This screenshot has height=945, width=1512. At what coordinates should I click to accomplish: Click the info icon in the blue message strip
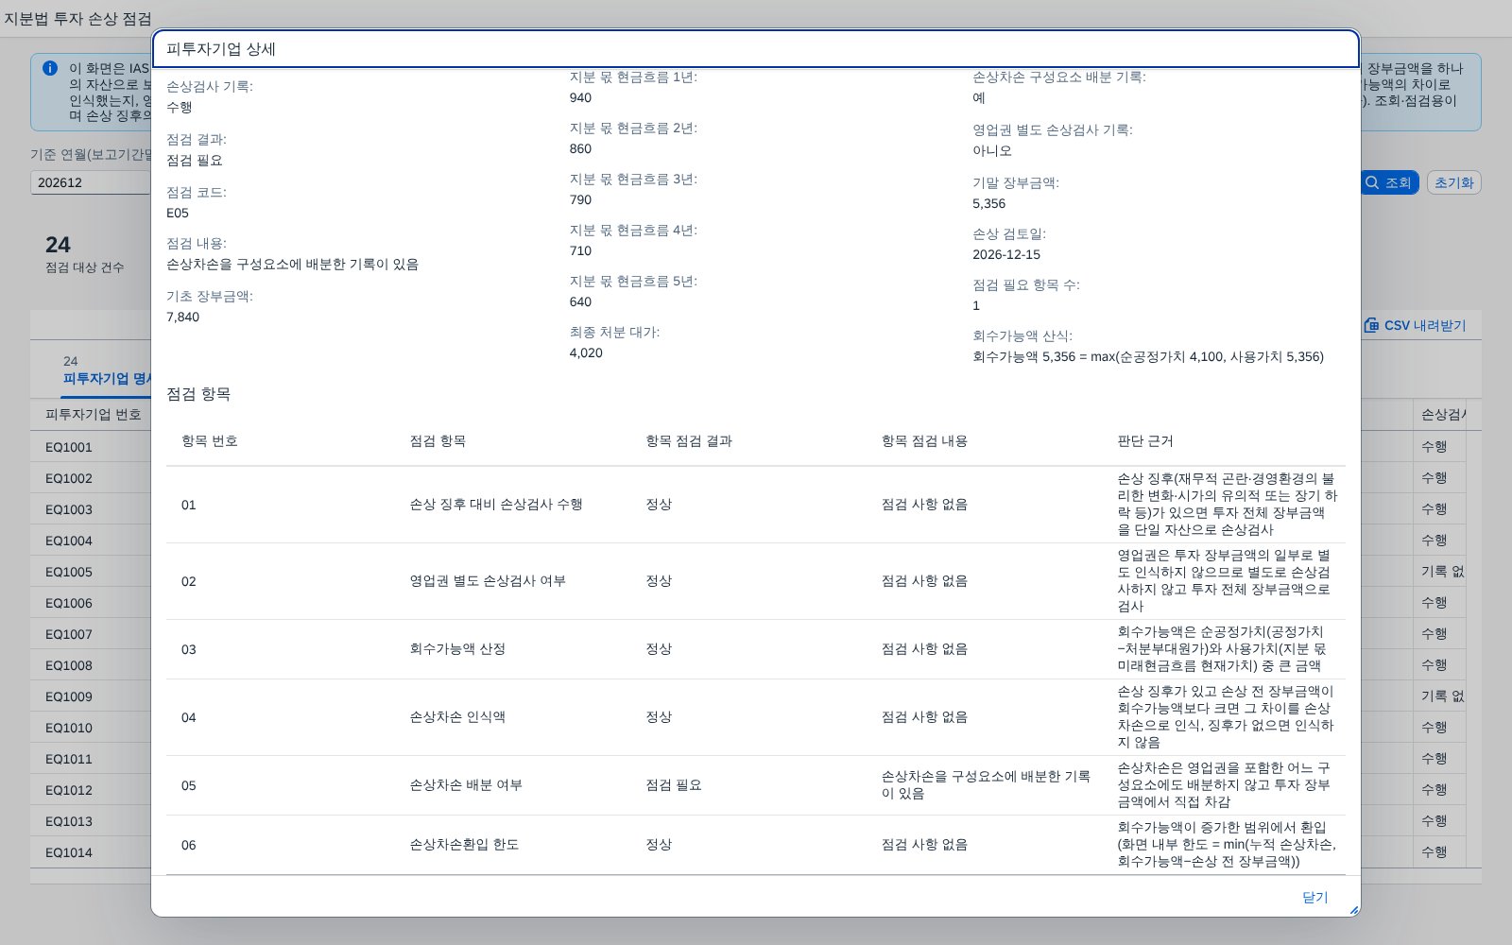pos(50,68)
